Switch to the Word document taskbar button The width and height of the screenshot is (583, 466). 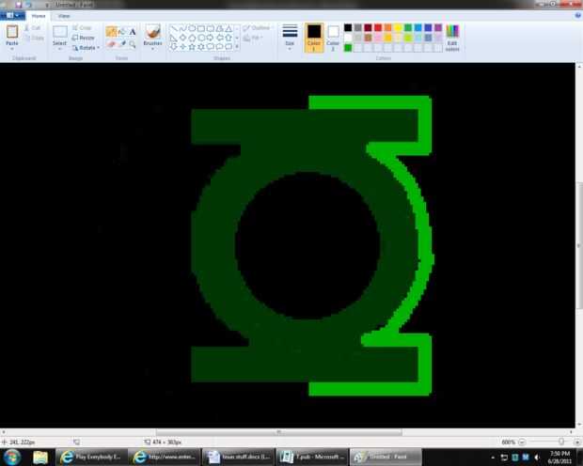tap(238, 458)
